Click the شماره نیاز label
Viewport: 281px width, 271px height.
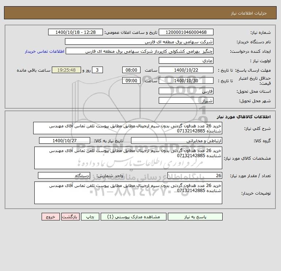coord(261,32)
